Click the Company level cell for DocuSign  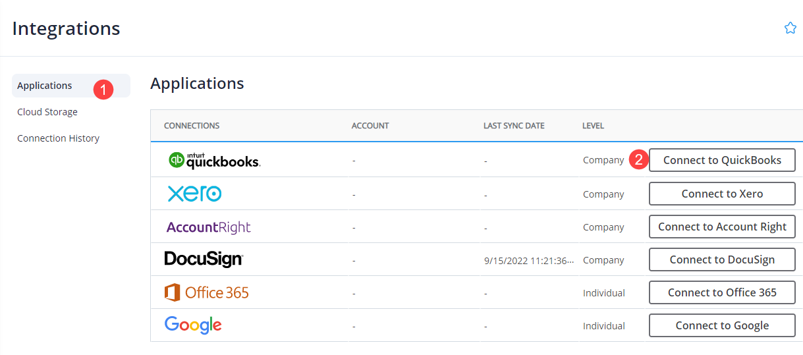(x=603, y=260)
